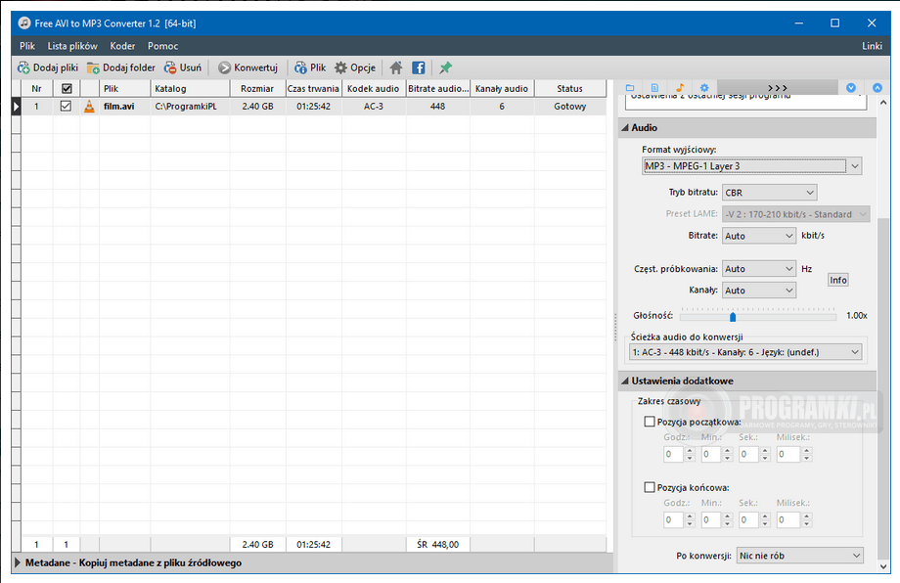
Task: Click the row selector arrow of row 1
Action: [x=16, y=107]
